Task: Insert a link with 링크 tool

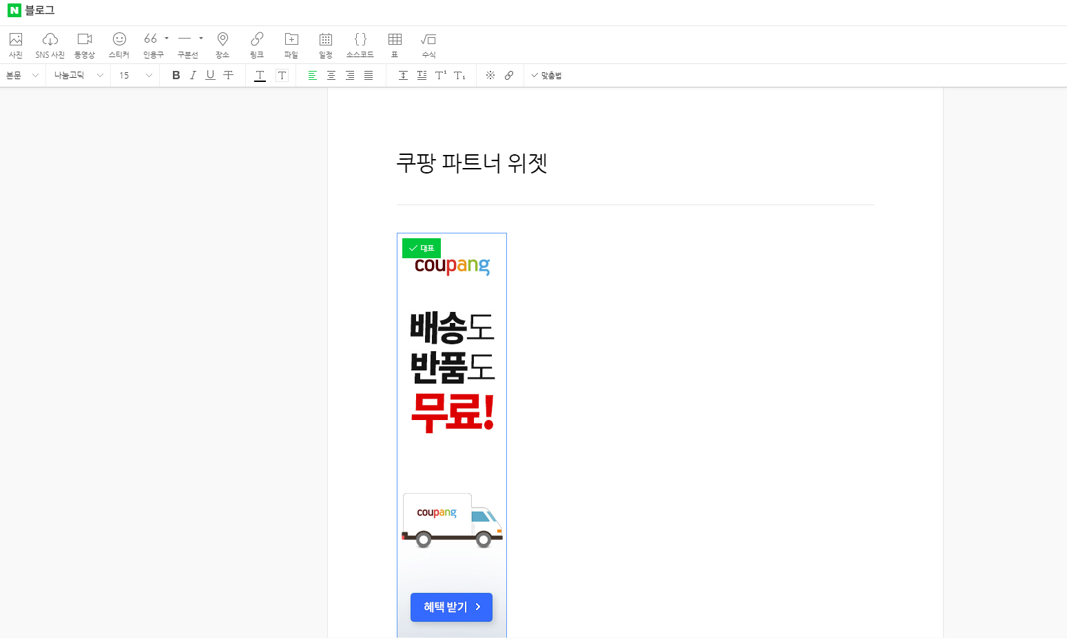Action: [x=257, y=45]
